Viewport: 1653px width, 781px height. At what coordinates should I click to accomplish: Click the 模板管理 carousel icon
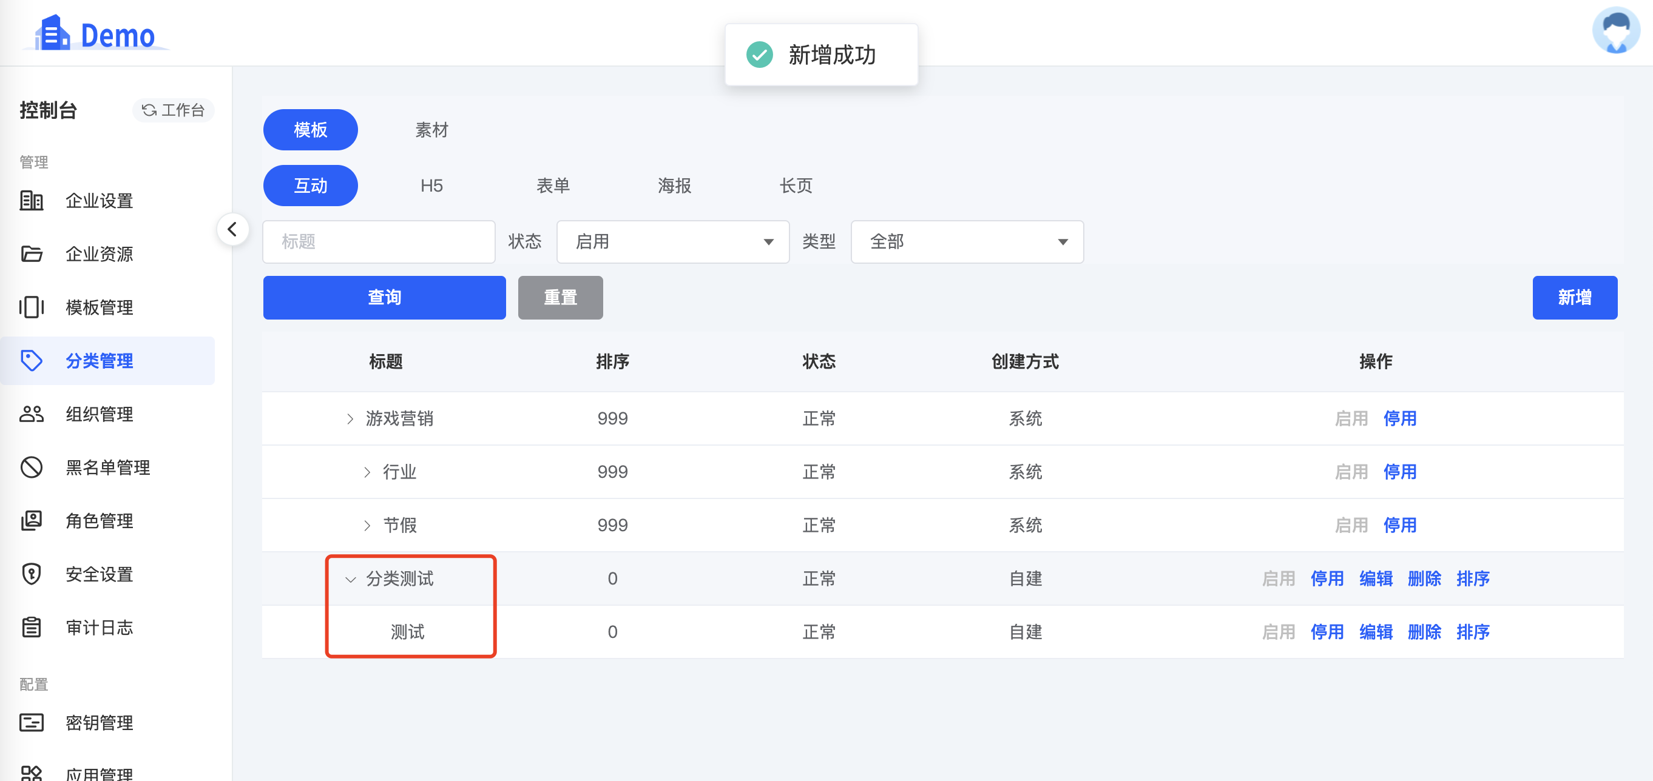click(x=32, y=307)
